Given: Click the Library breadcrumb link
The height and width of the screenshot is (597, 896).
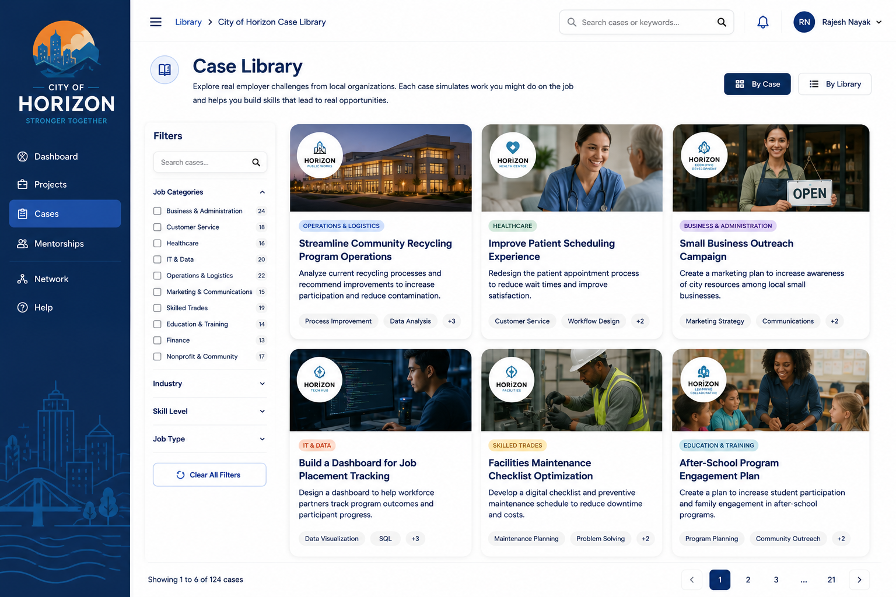Looking at the screenshot, I should tap(188, 22).
